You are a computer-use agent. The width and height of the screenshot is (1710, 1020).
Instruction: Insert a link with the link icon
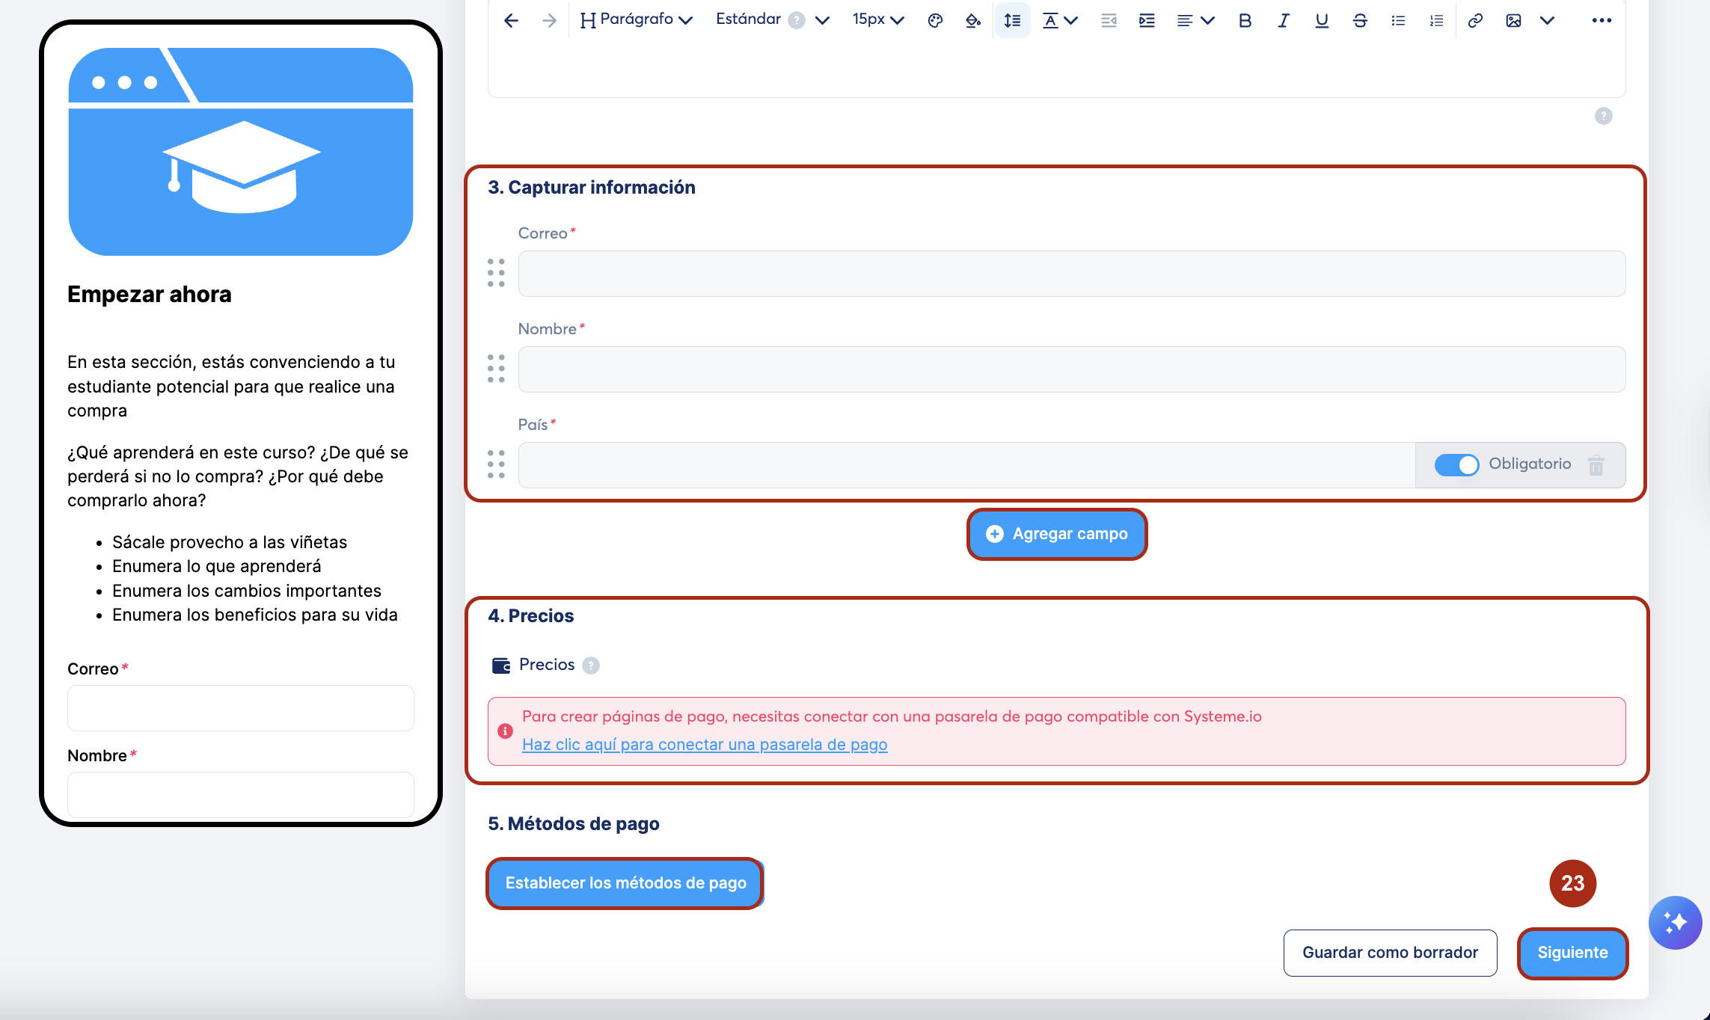click(1474, 20)
